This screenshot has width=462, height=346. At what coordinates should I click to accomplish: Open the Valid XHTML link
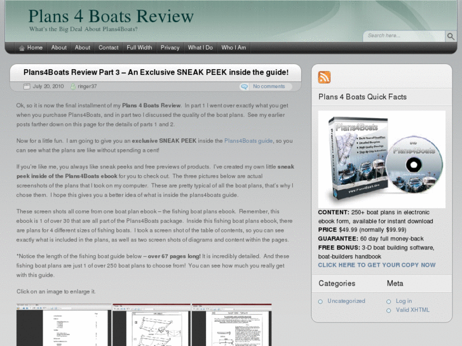click(412, 310)
